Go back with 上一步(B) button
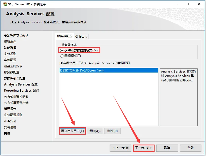Viewport: 206px width, 156px height. pos(121,148)
